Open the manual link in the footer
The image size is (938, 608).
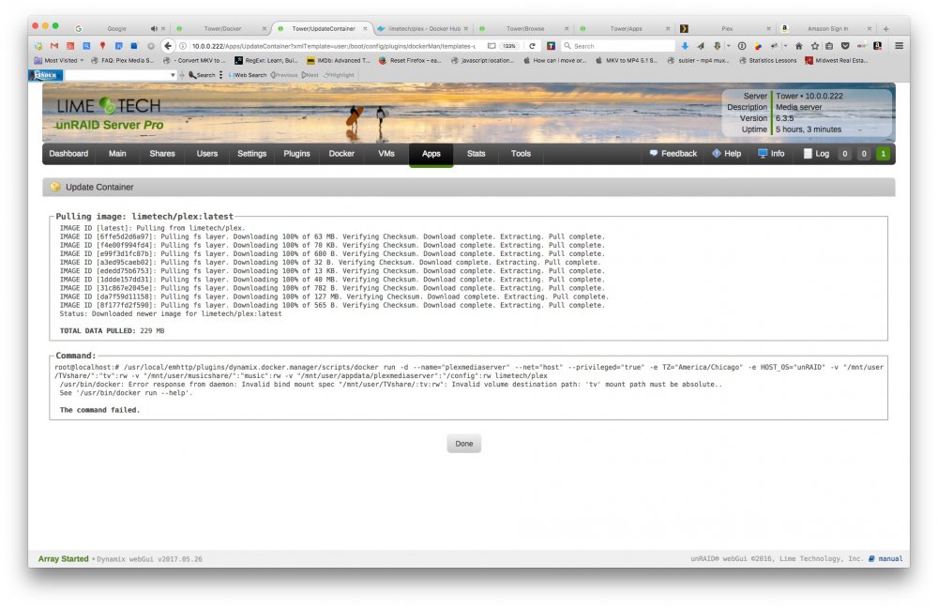click(x=890, y=558)
